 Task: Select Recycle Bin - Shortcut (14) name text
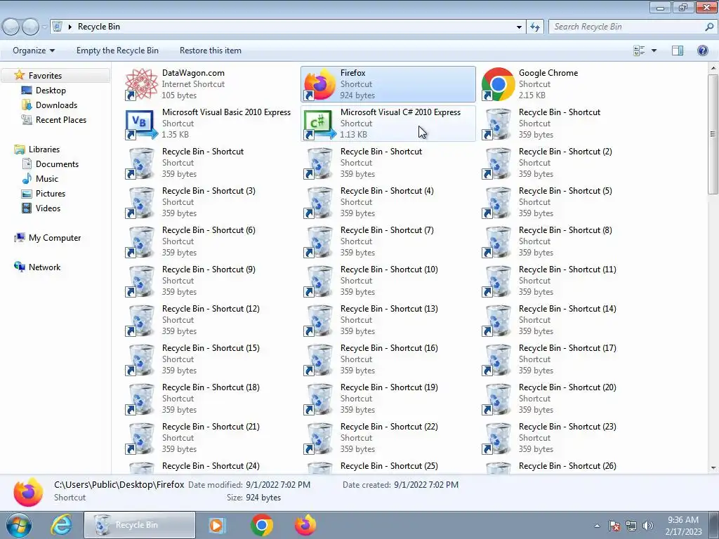[567, 309]
